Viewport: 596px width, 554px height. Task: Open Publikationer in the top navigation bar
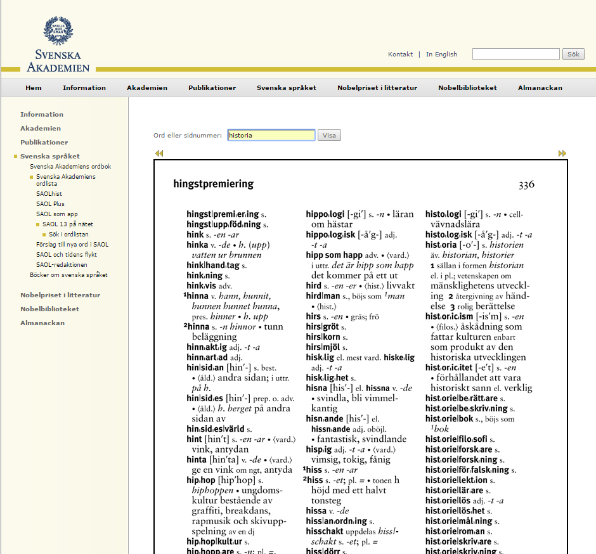pos(212,87)
